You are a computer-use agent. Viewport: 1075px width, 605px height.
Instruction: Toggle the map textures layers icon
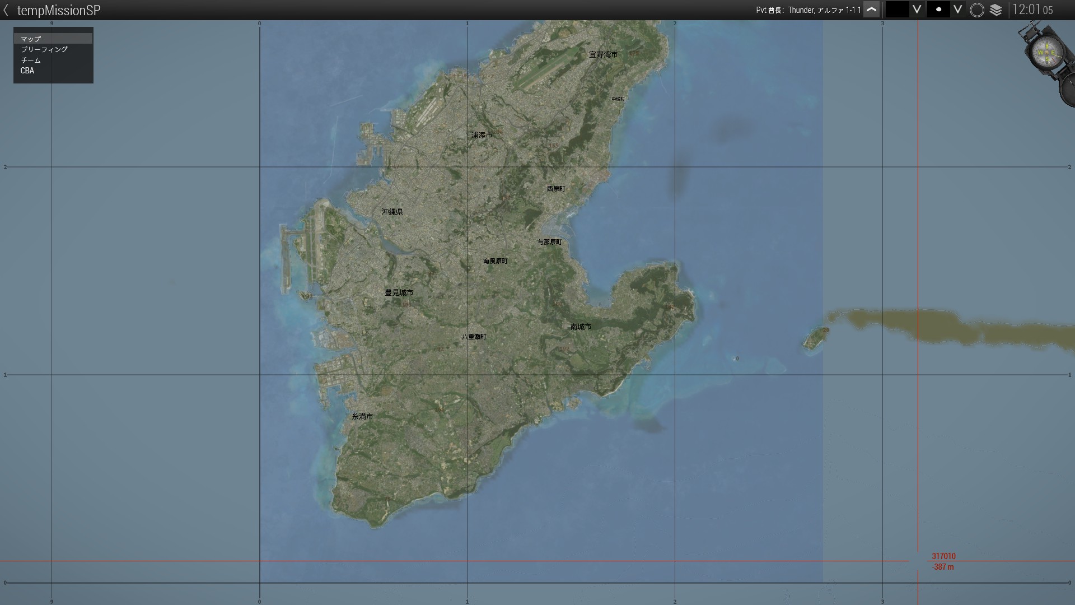(x=996, y=10)
